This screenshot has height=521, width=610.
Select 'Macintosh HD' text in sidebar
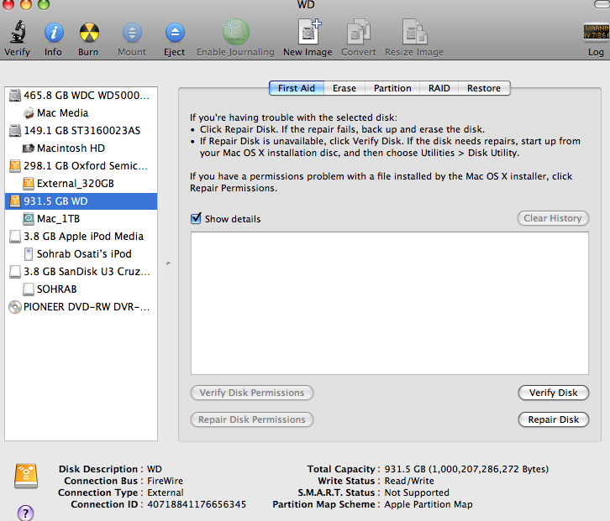click(x=71, y=148)
